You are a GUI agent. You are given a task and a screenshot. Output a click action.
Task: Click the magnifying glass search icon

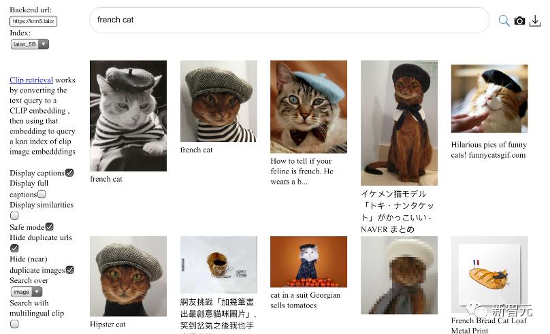[x=504, y=20]
